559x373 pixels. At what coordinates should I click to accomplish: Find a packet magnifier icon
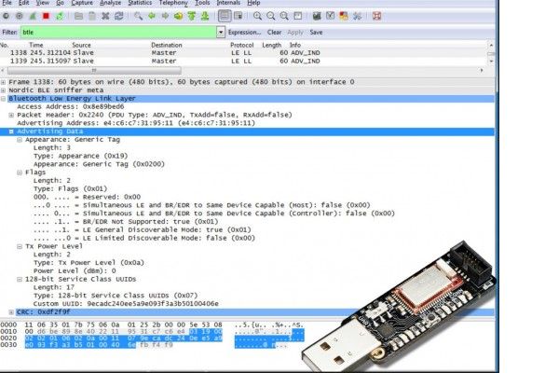(138, 16)
